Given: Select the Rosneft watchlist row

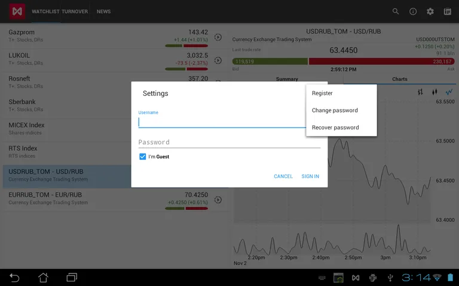Looking at the screenshot, I should (67, 83).
